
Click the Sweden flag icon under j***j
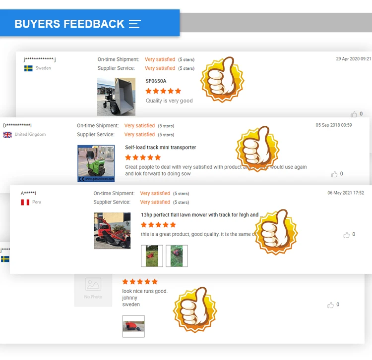pos(28,68)
